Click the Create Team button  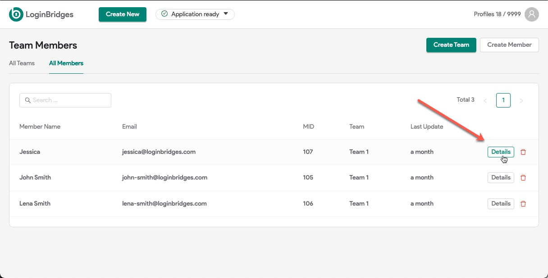(451, 45)
